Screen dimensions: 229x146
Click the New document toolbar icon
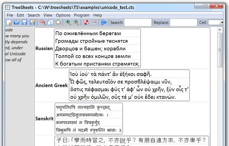point(9,23)
